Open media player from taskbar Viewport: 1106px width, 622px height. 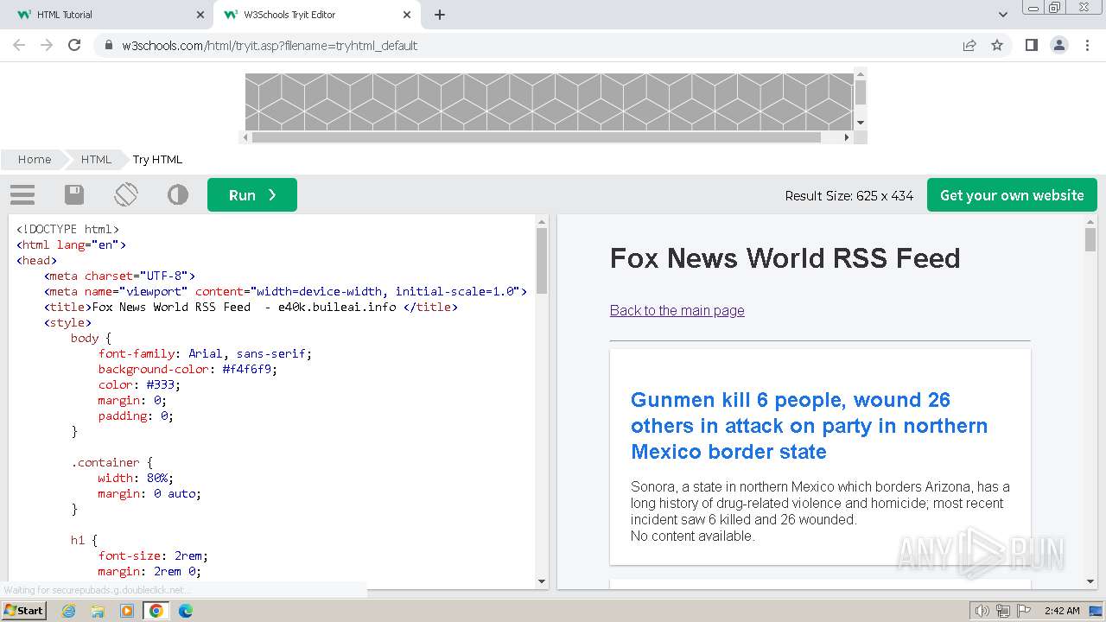click(127, 611)
